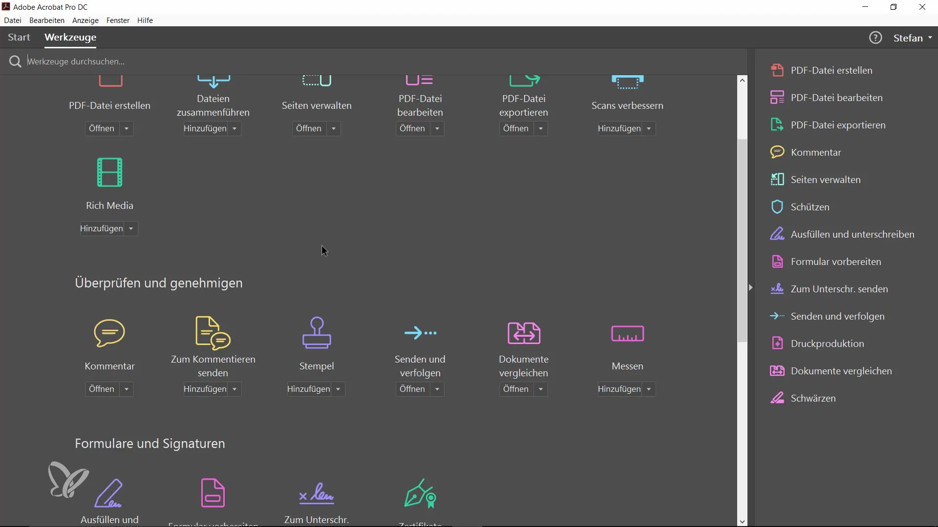Click scrollbar down arrow at bottom
The image size is (938, 527).
[743, 522]
